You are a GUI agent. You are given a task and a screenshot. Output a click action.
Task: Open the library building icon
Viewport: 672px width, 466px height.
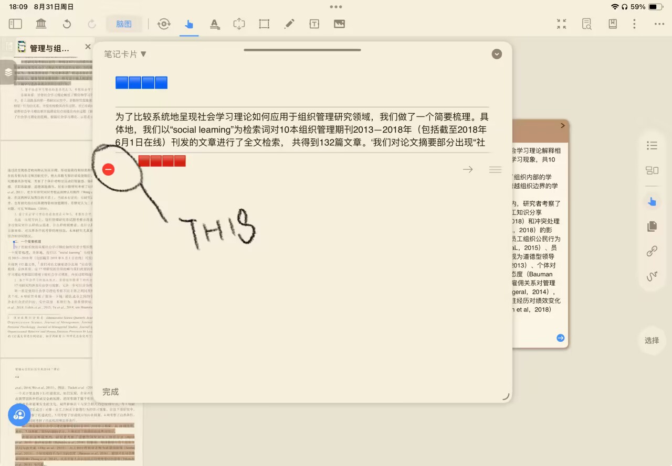pos(40,24)
